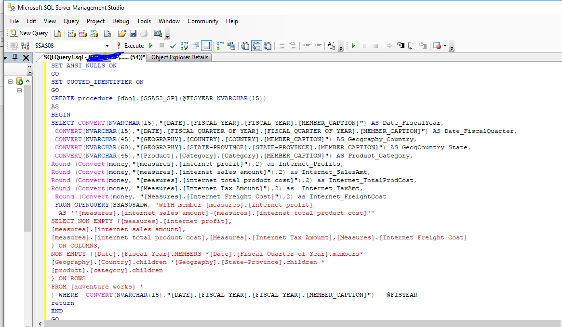Save the query with the Save icon
Viewport: 562px width, 327px height.
tap(133, 33)
